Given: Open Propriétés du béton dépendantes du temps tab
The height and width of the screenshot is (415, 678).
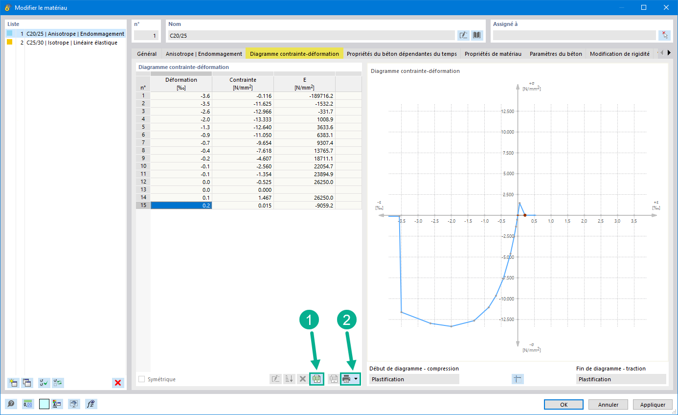Looking at the screenshot, I should click(402, 54).
